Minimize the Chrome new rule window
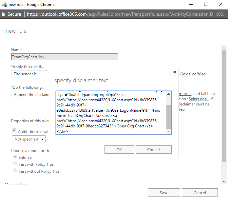Image resolution: width=228 pixels, height=207 pixels. 190,5
